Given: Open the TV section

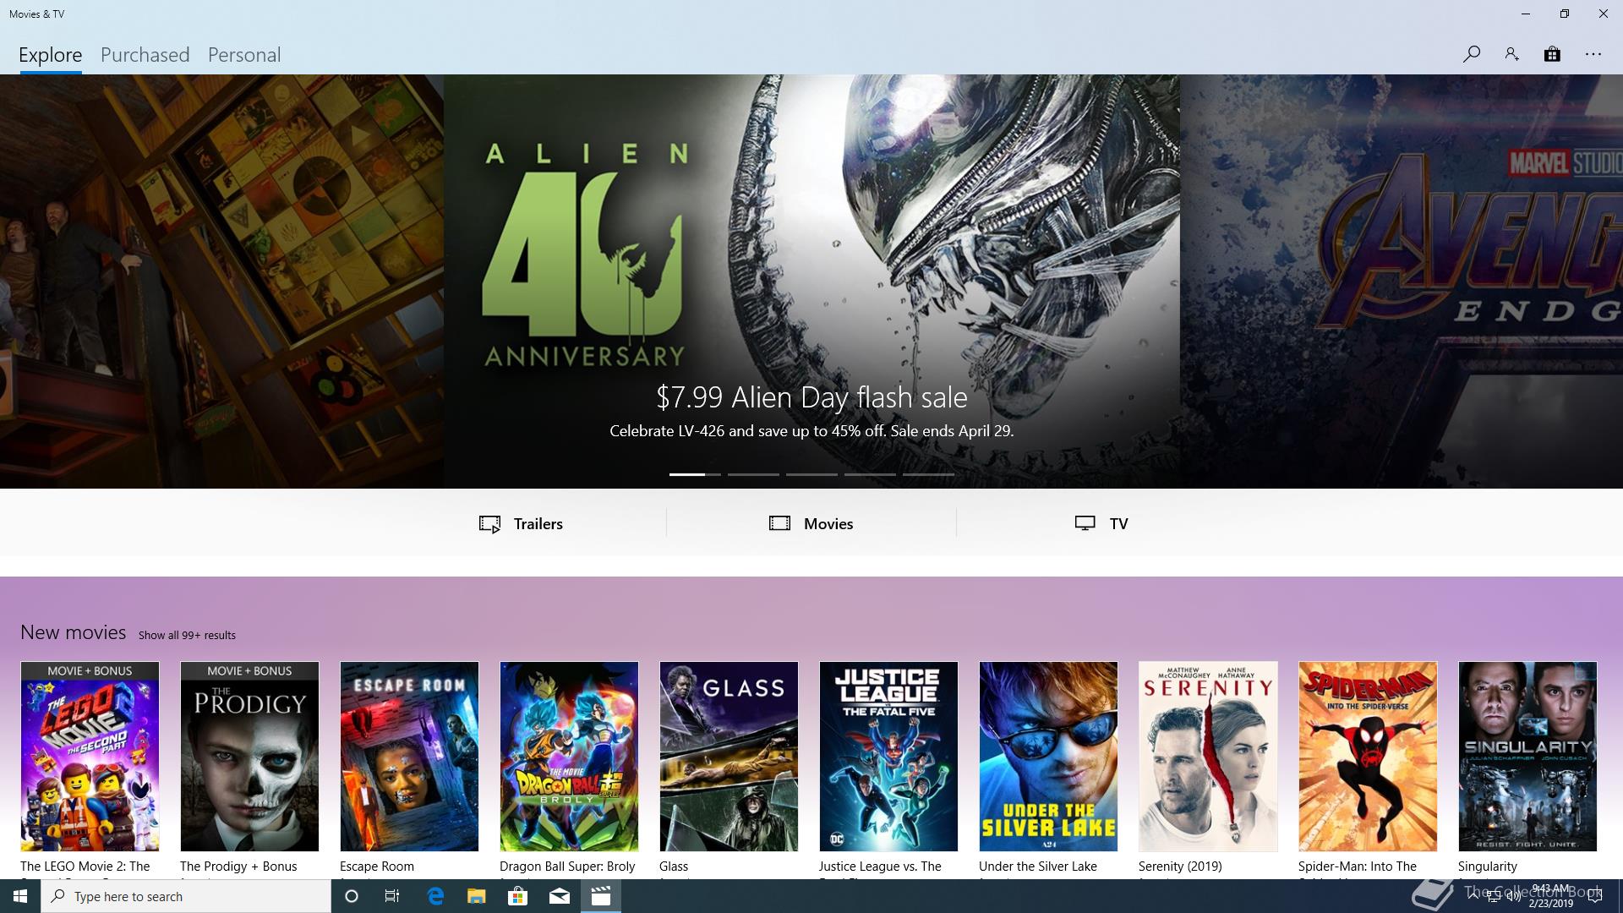Looking at the screenshot, I should pyautogui.click(x=1101, y=523).
